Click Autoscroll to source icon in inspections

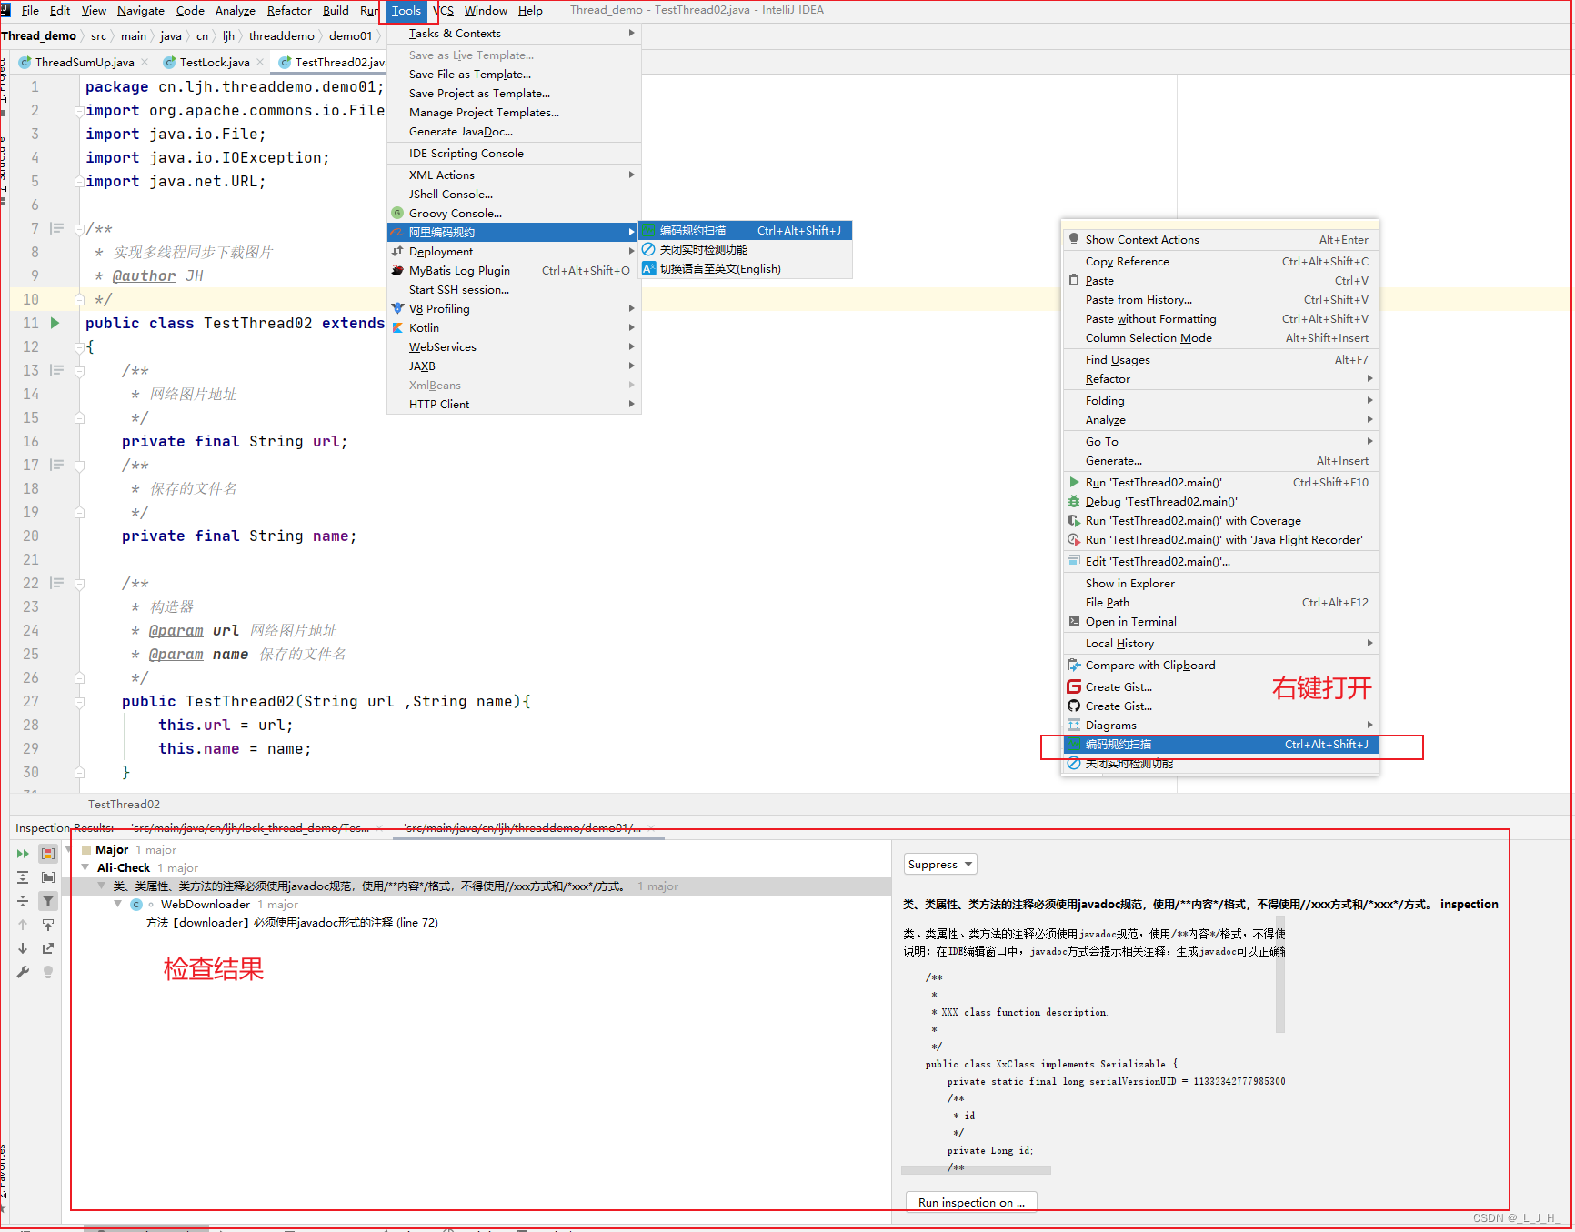click(x=48, y=925)
